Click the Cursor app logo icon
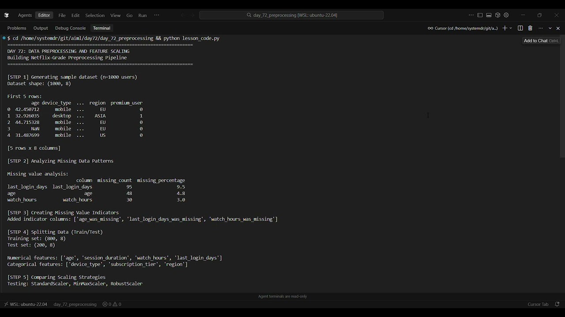 (7, 15)
